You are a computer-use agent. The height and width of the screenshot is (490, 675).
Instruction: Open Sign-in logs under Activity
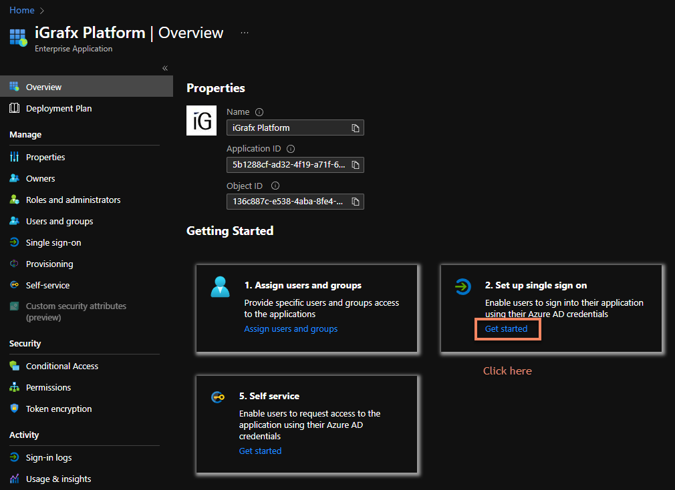(x=49, y=457)
